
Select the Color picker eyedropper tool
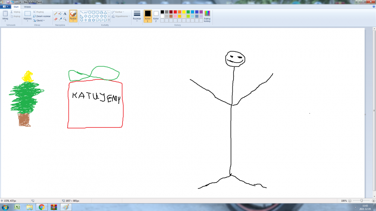(60, 19)
